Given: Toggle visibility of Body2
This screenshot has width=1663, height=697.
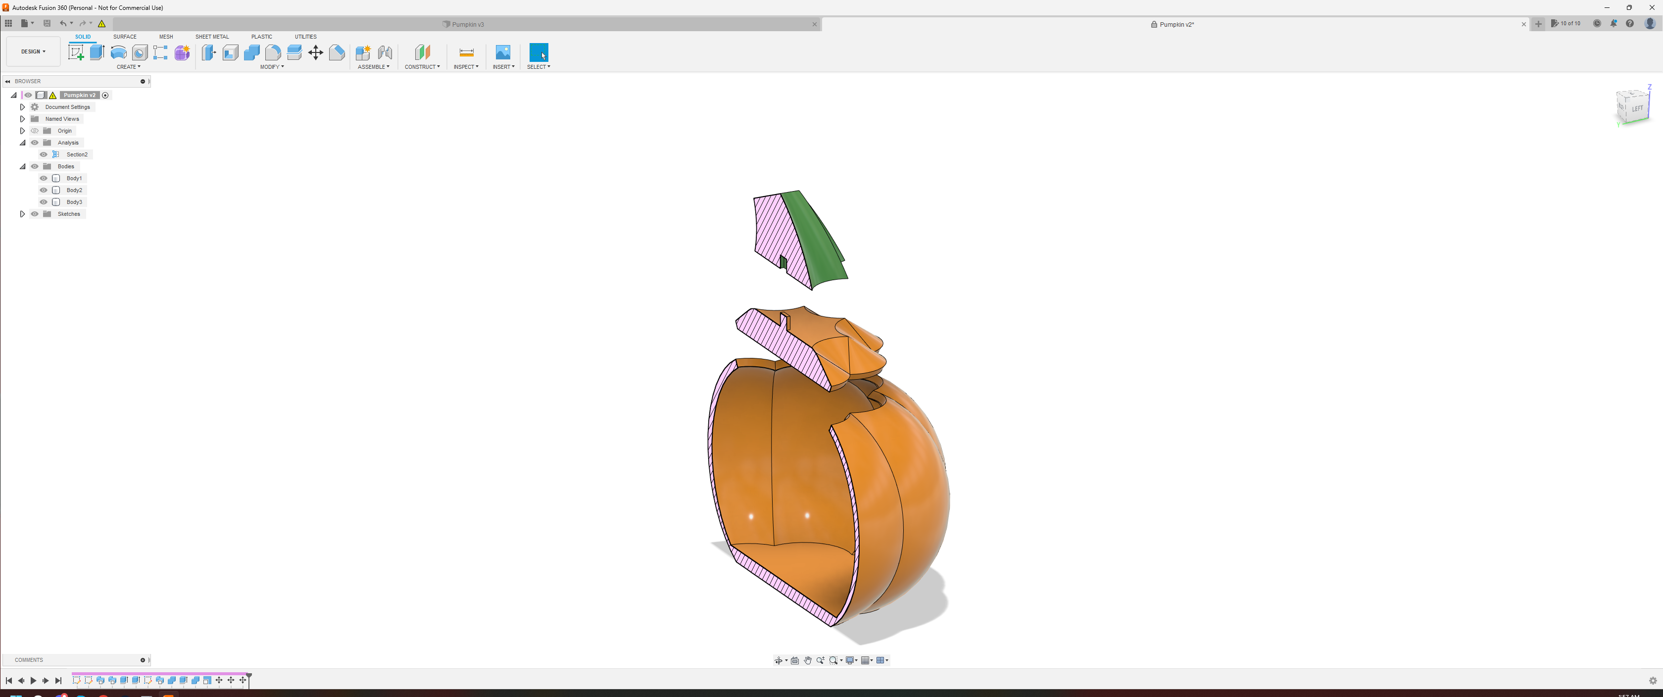Looking at the screenshot, I should click(44, 190).
